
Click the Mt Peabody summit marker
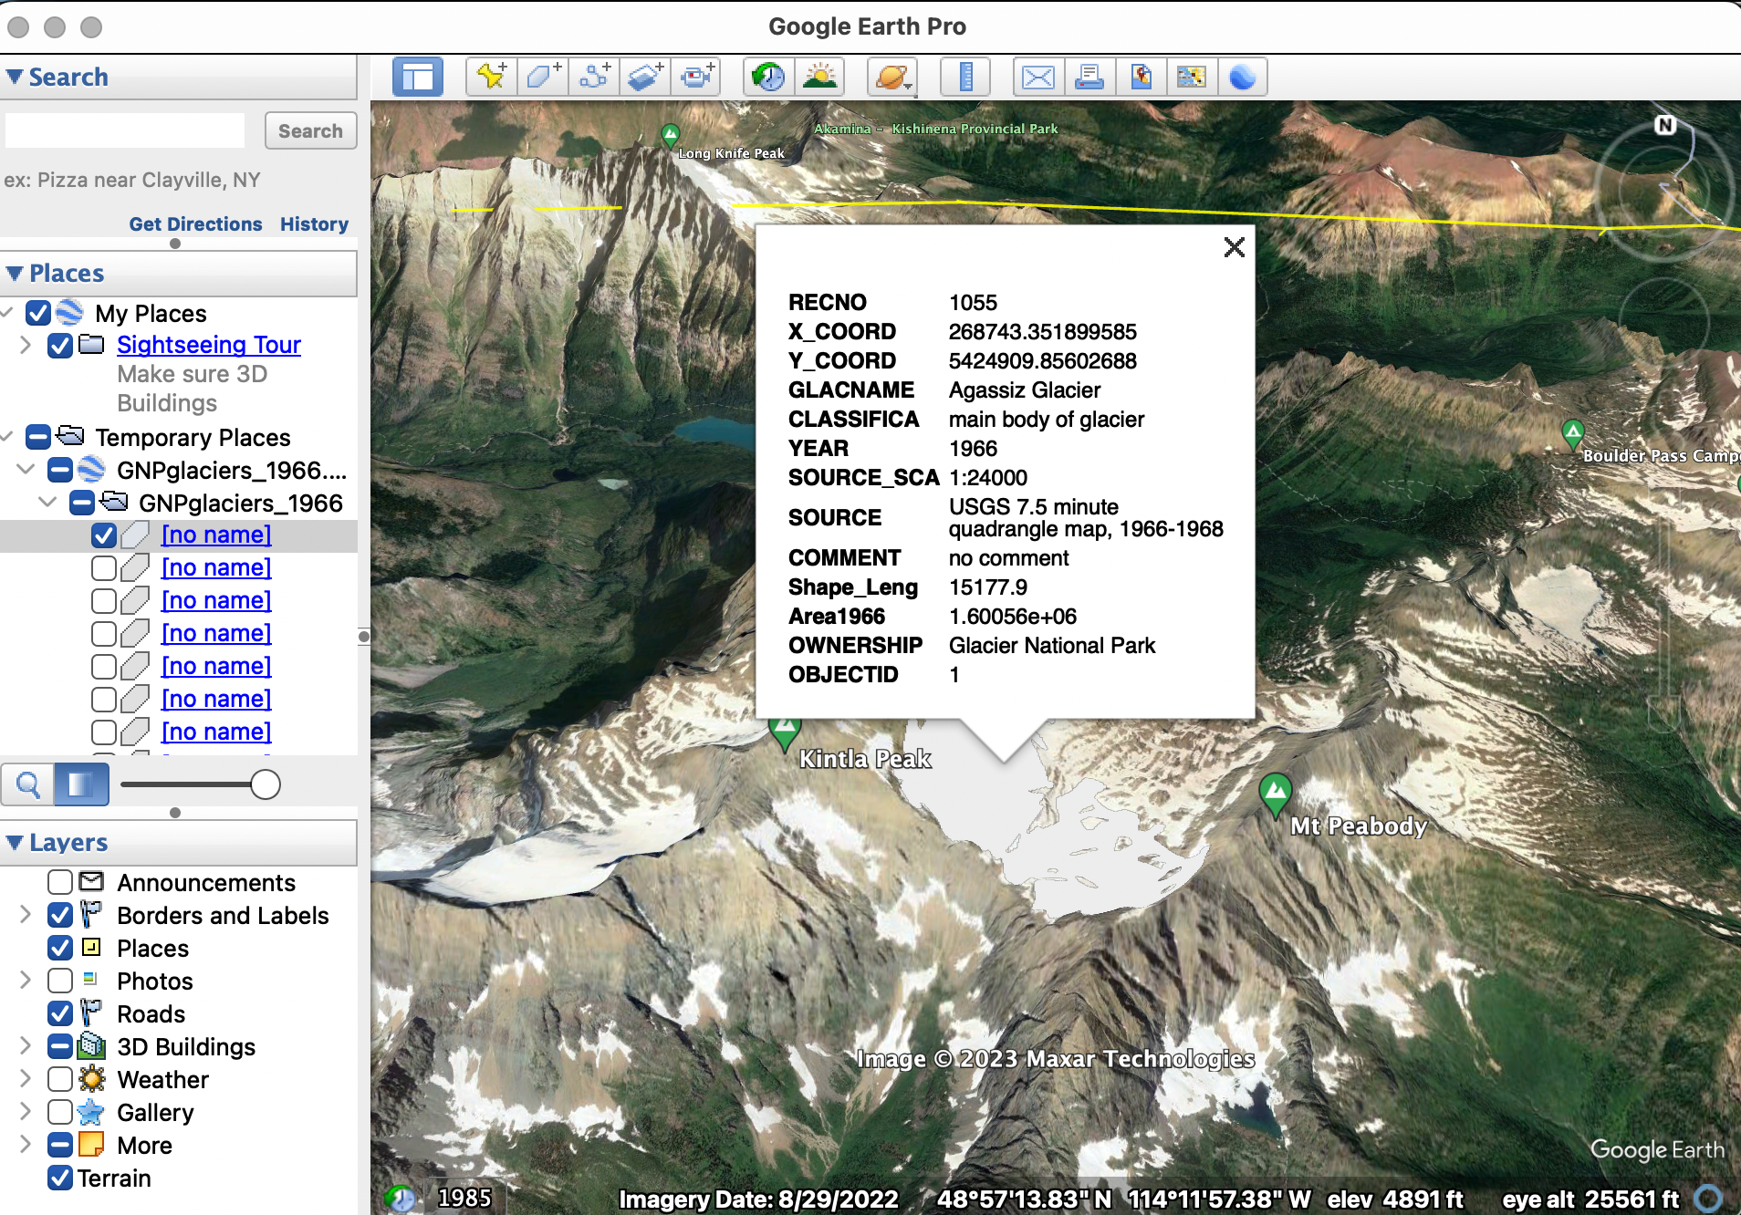pos(1276,794)
